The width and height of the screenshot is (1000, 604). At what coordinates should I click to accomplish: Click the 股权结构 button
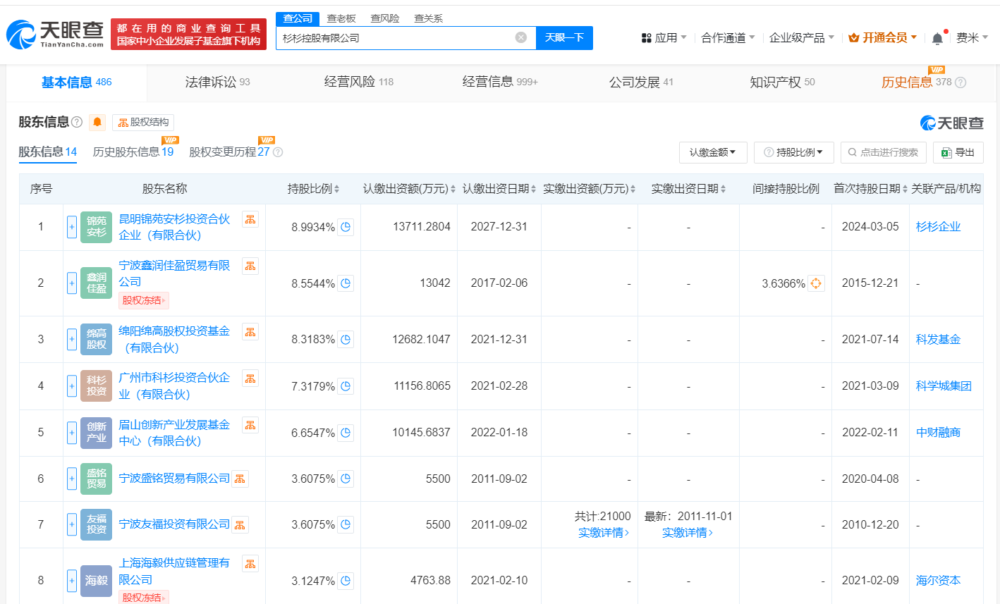coord(143,123)
